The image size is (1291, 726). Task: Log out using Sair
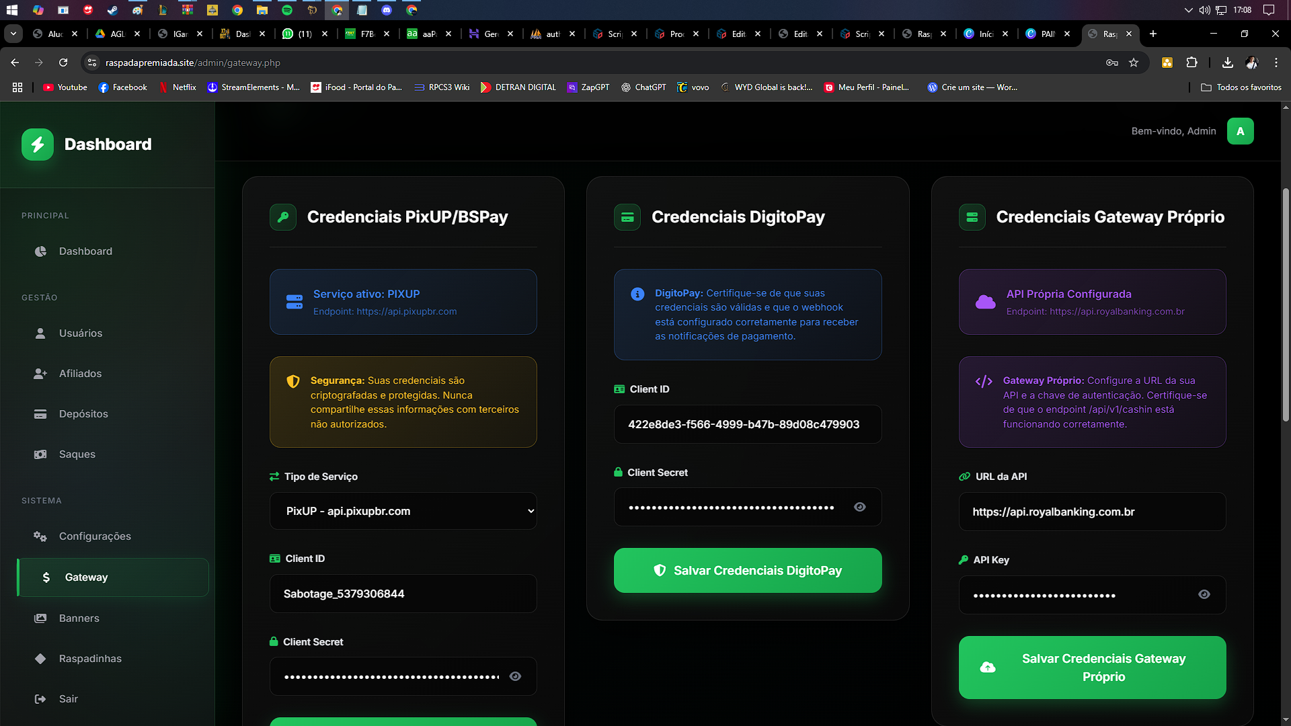pos(113,699)
